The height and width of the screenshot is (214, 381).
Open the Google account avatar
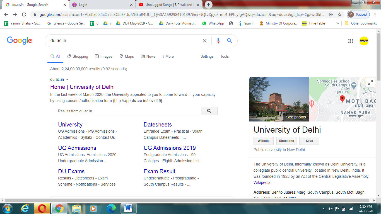(x=364, y=41)
